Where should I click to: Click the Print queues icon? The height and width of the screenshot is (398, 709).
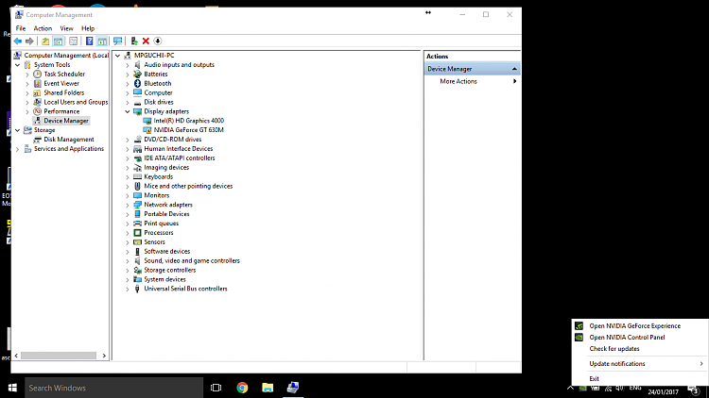(x=137, y=224)
